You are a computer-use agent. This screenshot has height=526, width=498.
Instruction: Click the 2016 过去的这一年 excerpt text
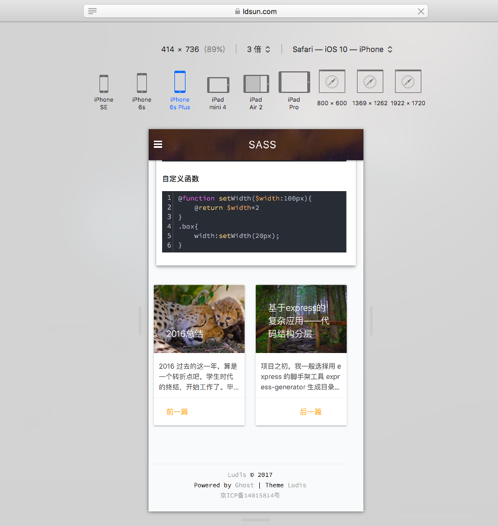[x=199, y=376]
